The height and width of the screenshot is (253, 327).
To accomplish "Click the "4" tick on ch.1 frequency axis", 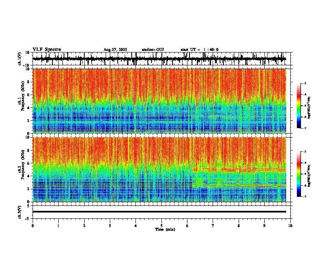I will (29, 108).
